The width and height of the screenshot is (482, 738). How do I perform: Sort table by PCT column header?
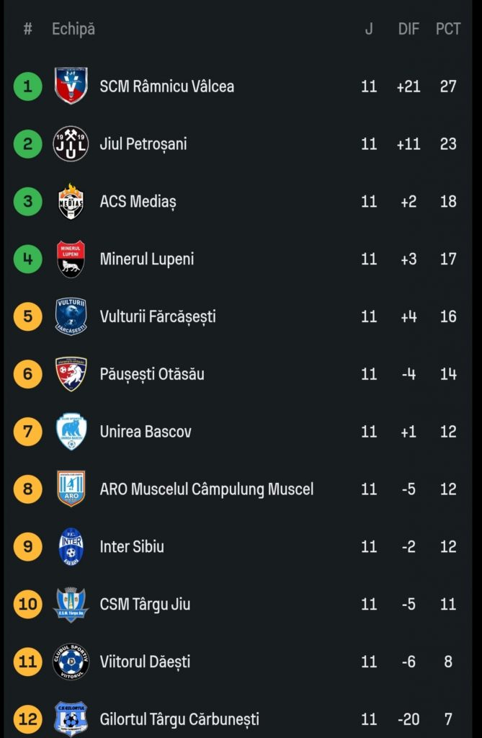(447, 29)
